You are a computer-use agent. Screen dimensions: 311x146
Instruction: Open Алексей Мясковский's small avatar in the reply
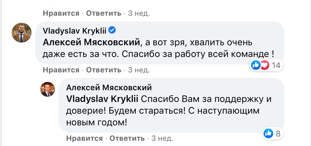tap(48, 89)
